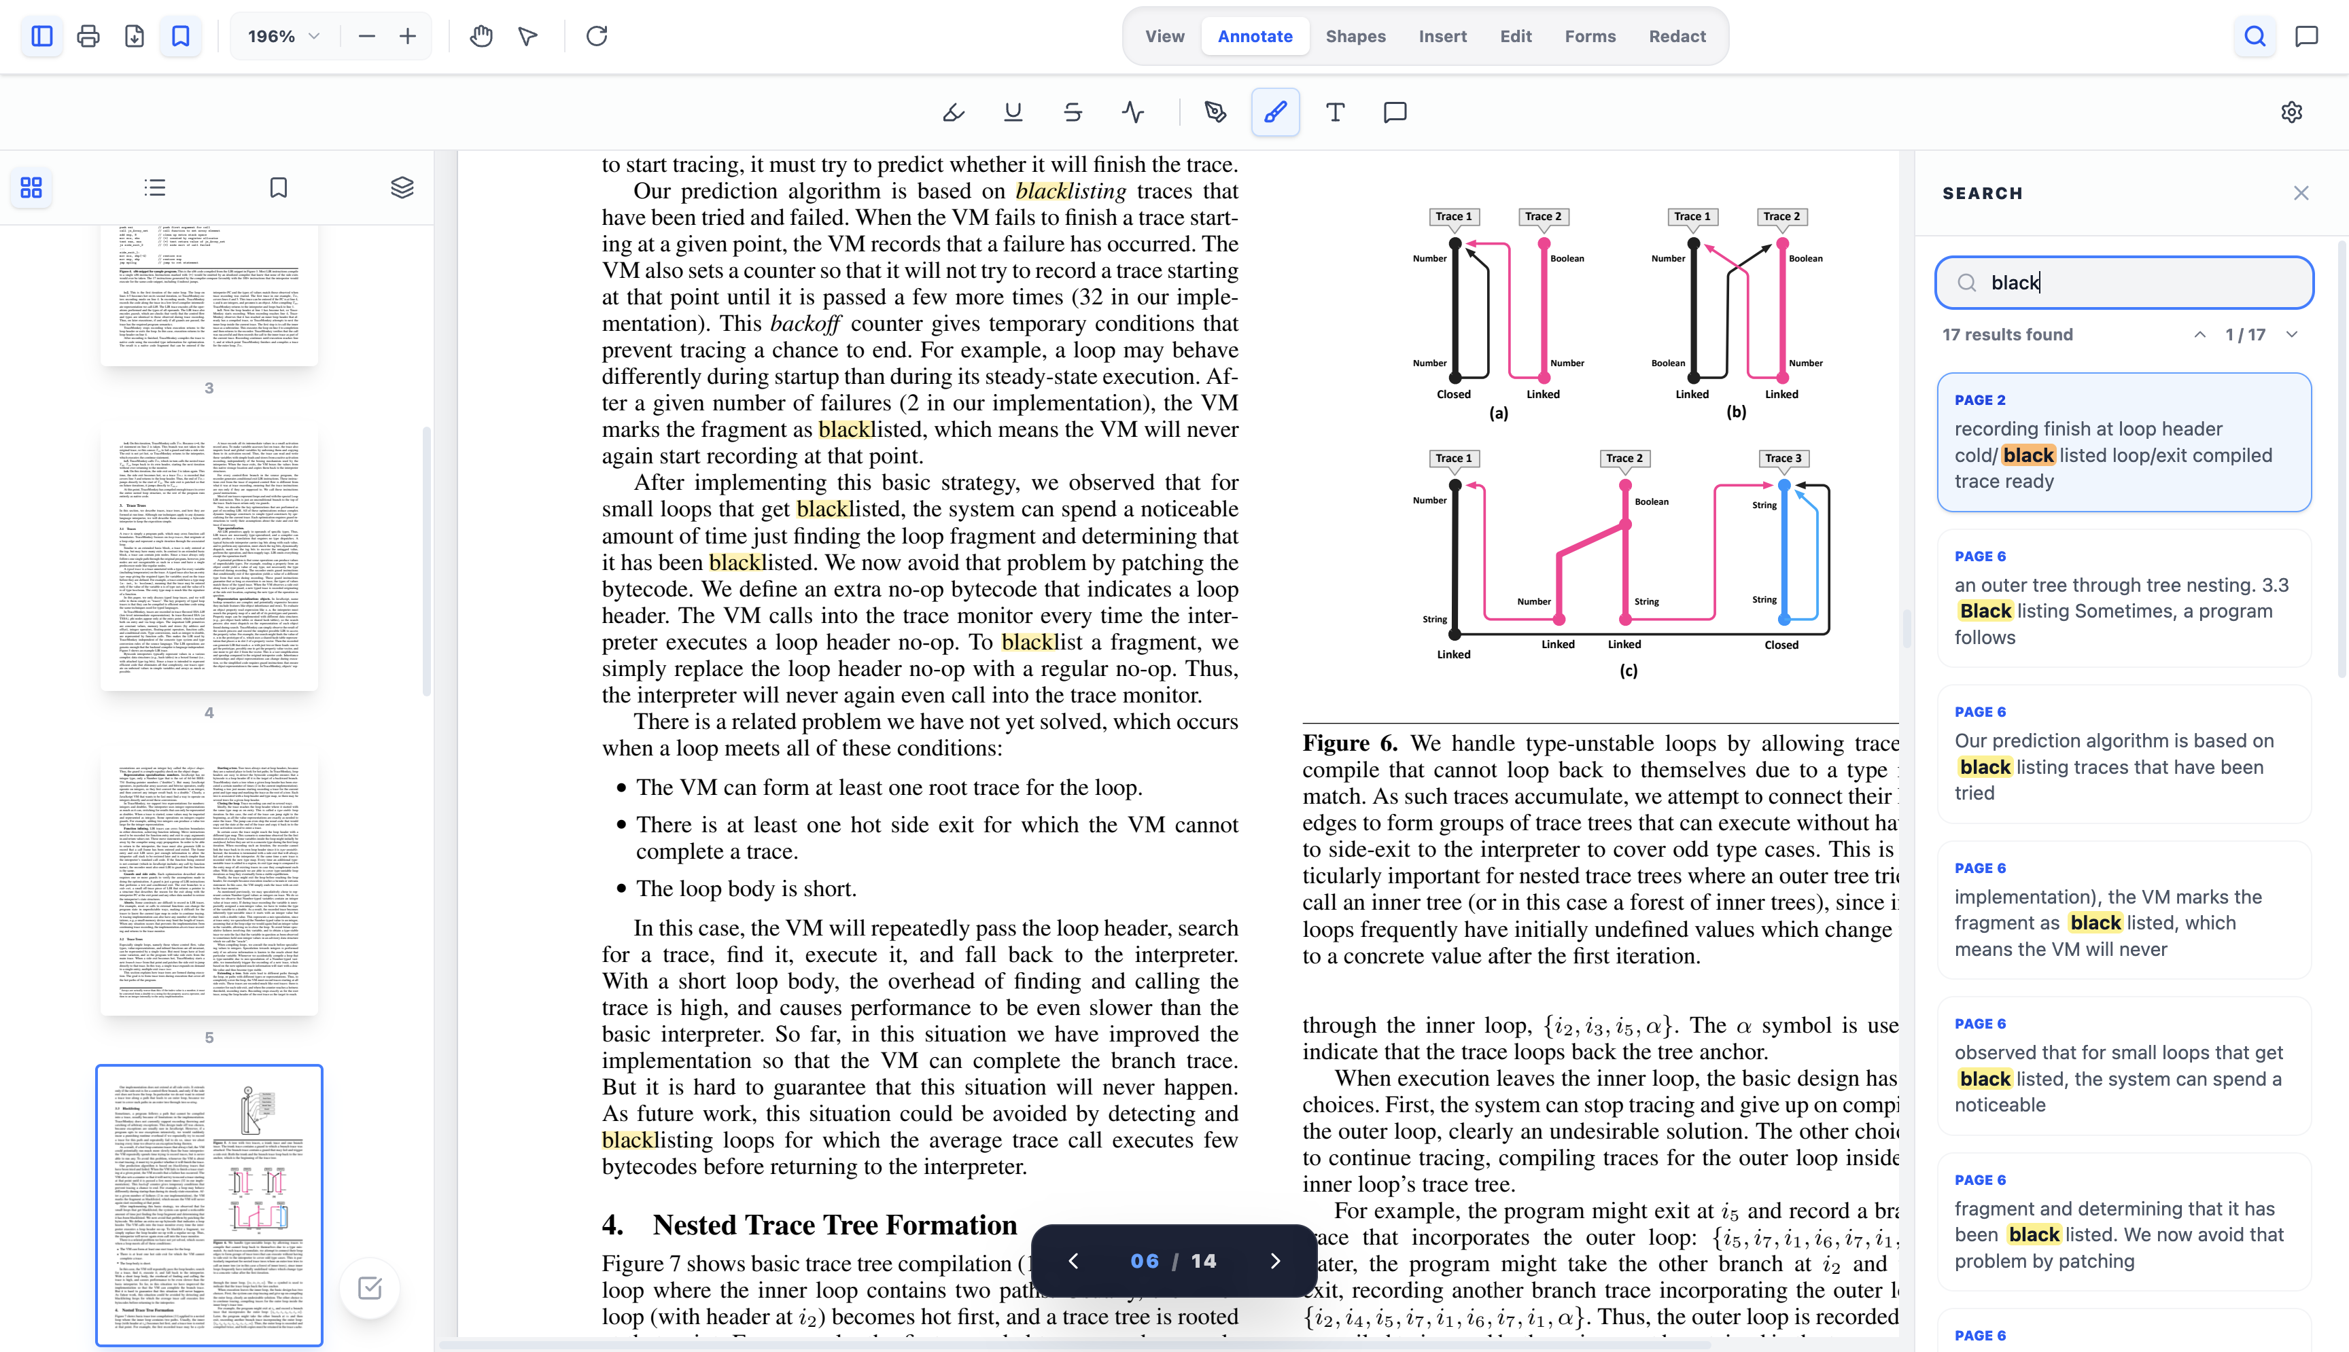
Task: Click the search field containing 'black'
Action: [x=2124, y=282]
